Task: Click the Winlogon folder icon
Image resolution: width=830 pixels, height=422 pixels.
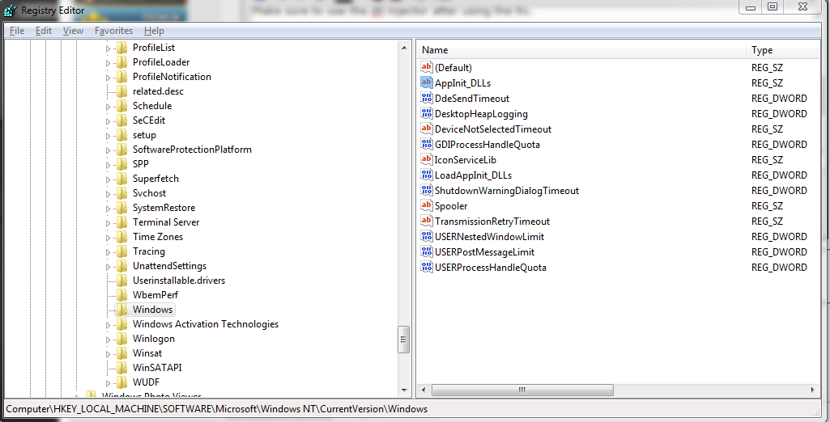Action: tap(121, 339)
